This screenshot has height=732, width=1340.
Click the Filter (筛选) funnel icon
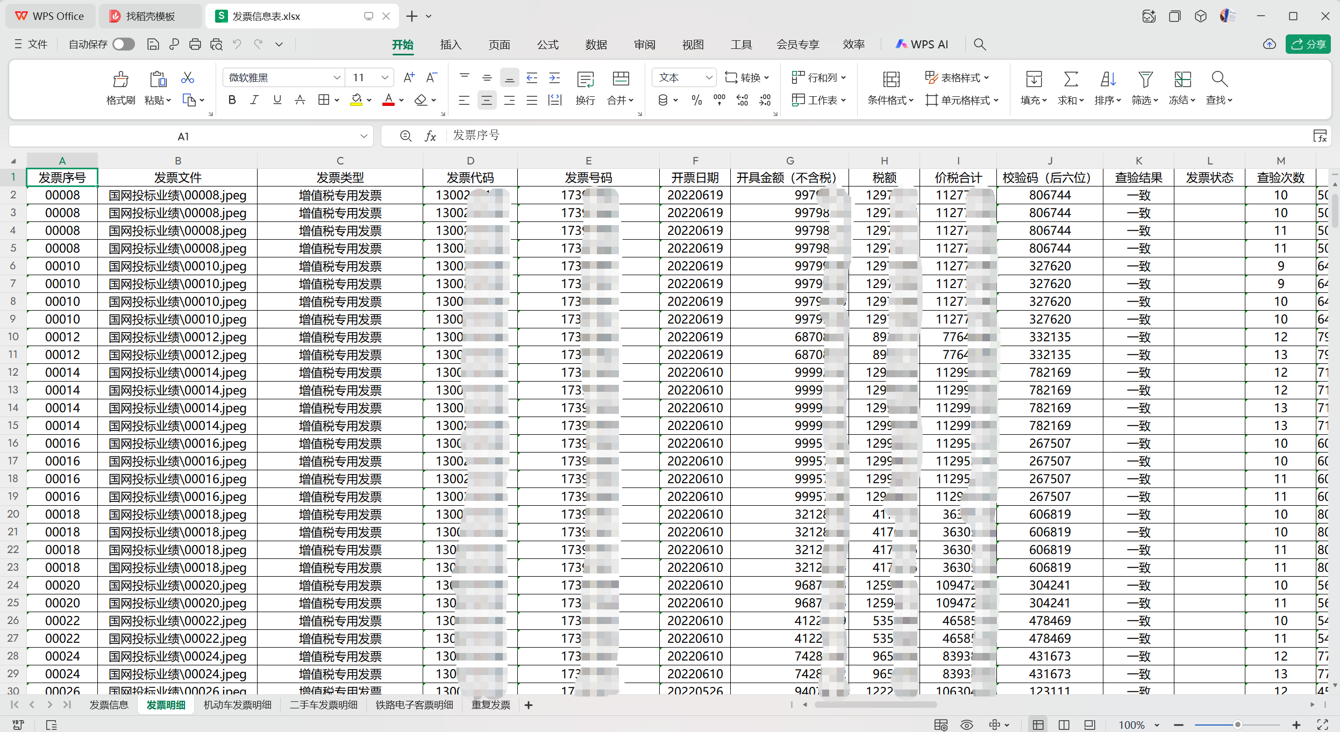click(1145, 80)
